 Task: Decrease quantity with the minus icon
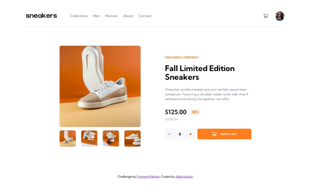(x=169, y=134)
